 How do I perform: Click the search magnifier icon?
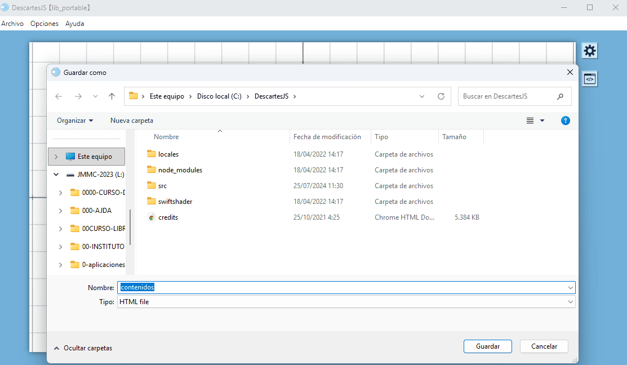(560, 96)
